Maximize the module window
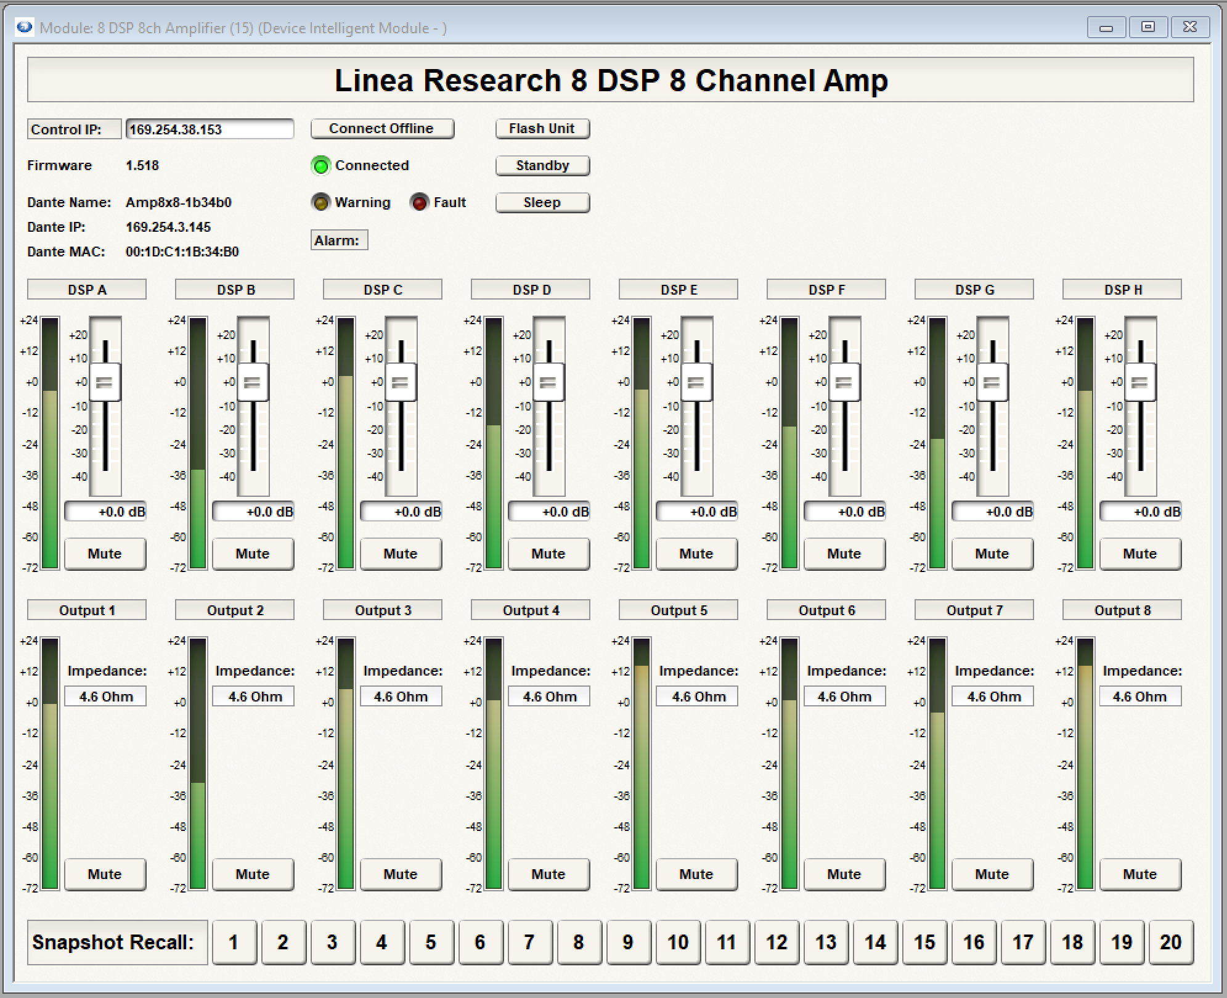This screenshot has height=998, width=1227. [1148, 28]
